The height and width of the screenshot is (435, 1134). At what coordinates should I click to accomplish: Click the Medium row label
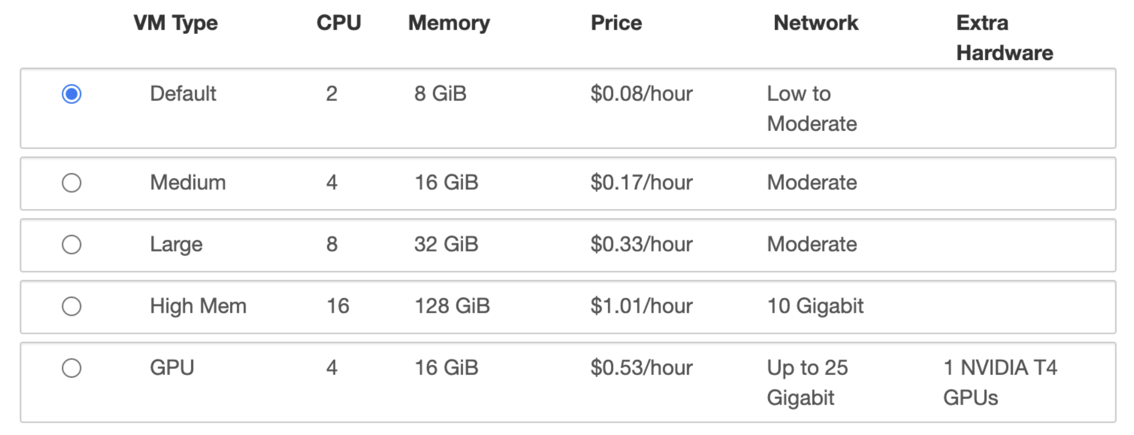click(188, 182)
